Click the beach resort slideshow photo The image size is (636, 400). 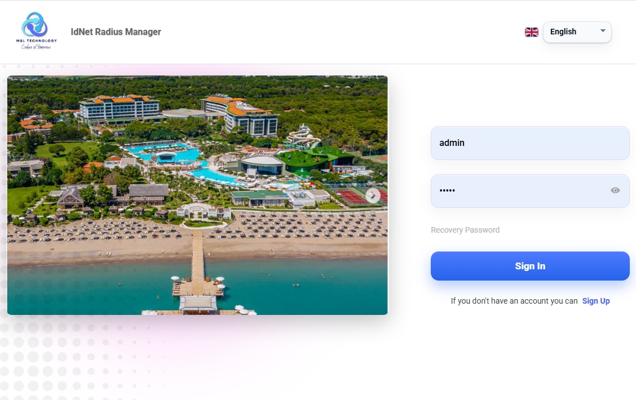click(x=197, y=195)
